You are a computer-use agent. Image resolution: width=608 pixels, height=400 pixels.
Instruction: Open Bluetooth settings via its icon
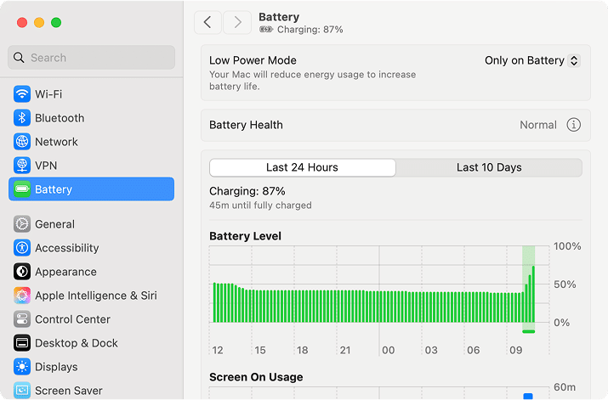22,118
